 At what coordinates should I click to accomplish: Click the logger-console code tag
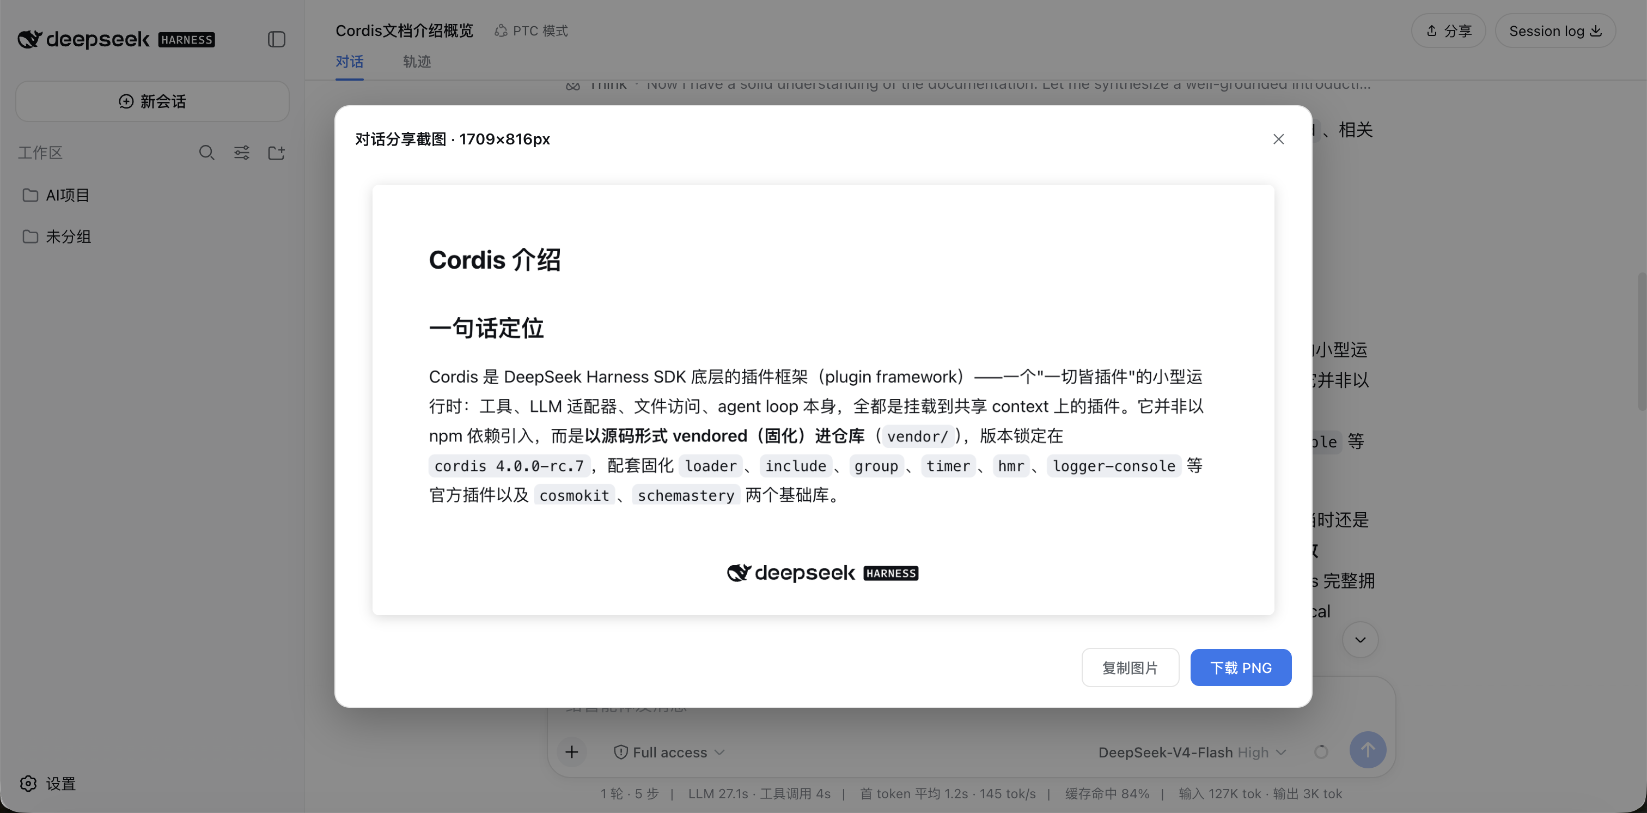pyautogui.click(x=1114, y=466)
